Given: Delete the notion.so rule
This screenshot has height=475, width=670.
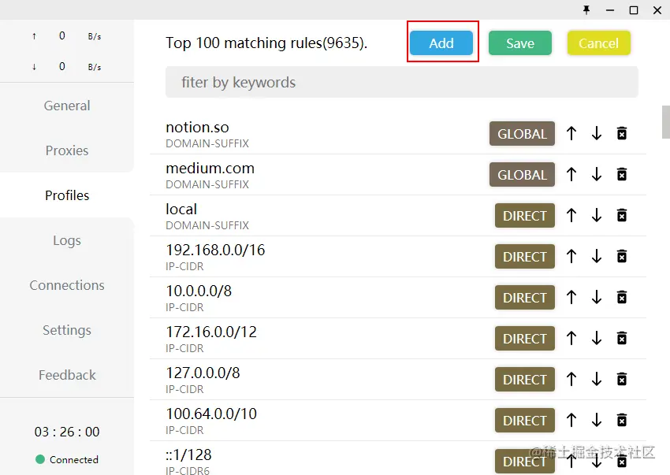Looking at the screenshot, I should [622, 133].
